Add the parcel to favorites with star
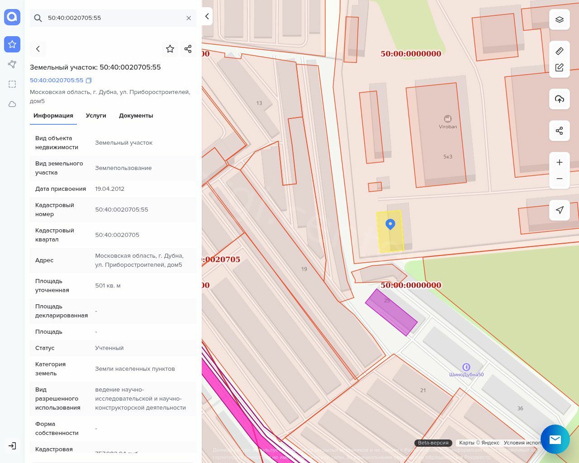Viewport: 579px width, 463px height. [170, 49]
